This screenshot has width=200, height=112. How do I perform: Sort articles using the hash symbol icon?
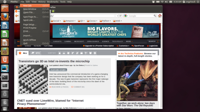tap(77, 53)
